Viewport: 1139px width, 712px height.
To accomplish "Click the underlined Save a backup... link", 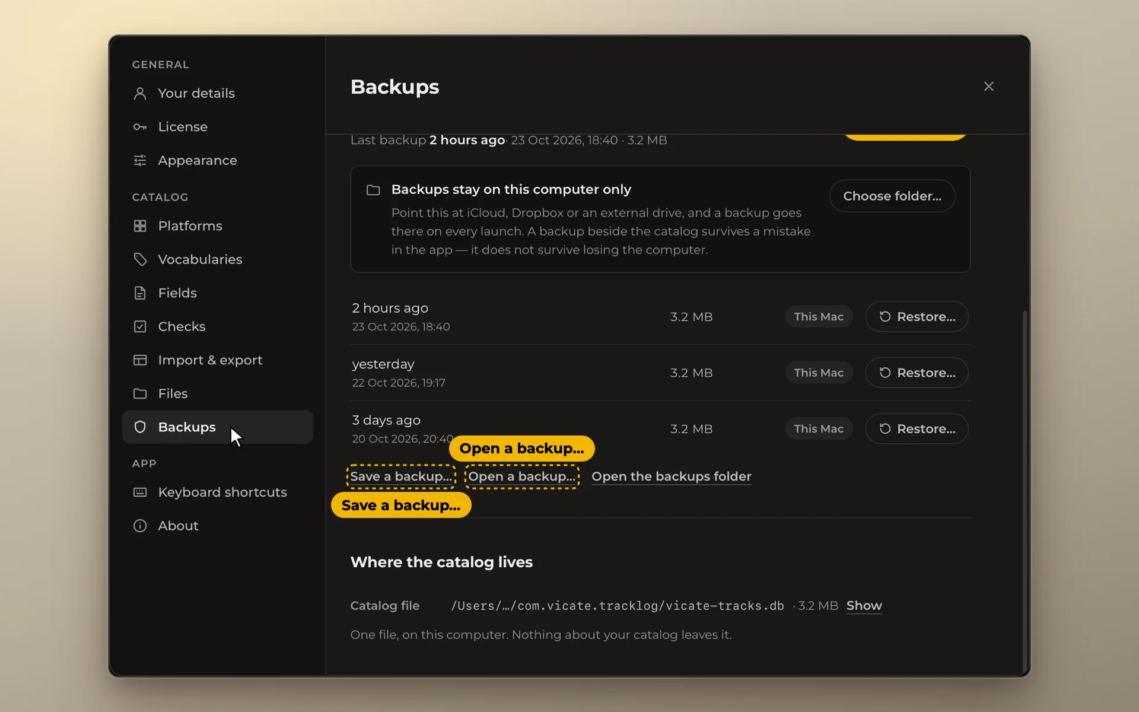I will [x=401, y=476].
